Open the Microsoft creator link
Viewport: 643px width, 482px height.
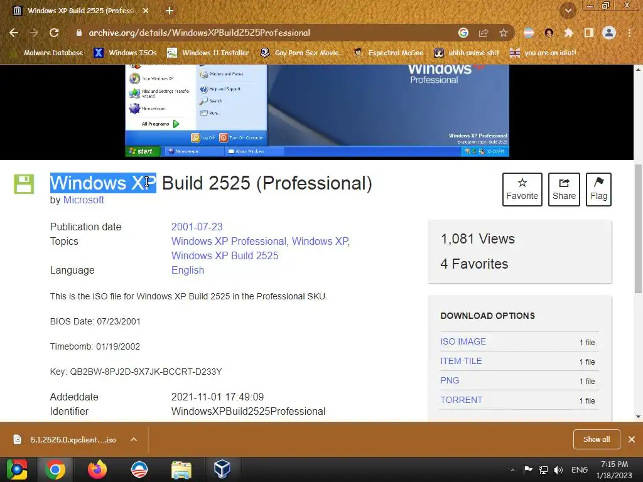click(x=84, y=200)
